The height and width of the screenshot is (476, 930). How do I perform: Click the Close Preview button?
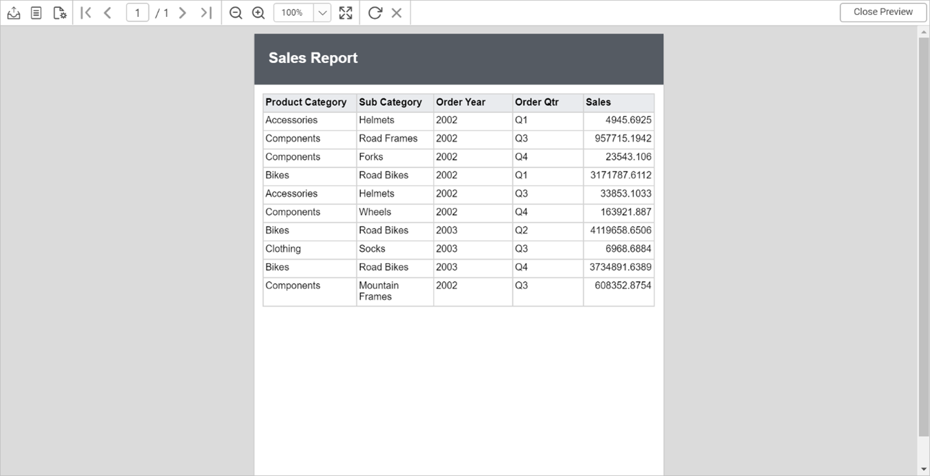coord(883,12)
